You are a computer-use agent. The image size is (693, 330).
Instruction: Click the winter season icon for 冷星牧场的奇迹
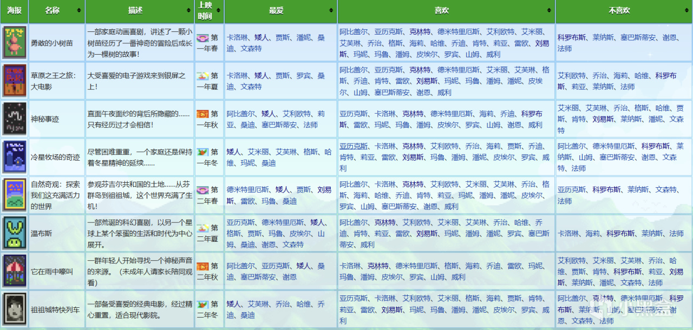point(202,152)
